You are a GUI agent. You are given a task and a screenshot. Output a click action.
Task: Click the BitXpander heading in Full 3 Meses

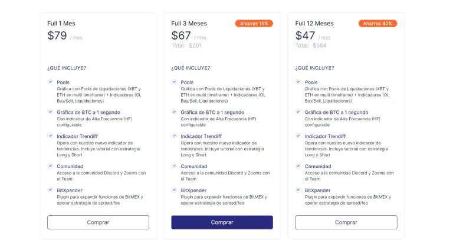pyautogui.click(x=193, y=190)
